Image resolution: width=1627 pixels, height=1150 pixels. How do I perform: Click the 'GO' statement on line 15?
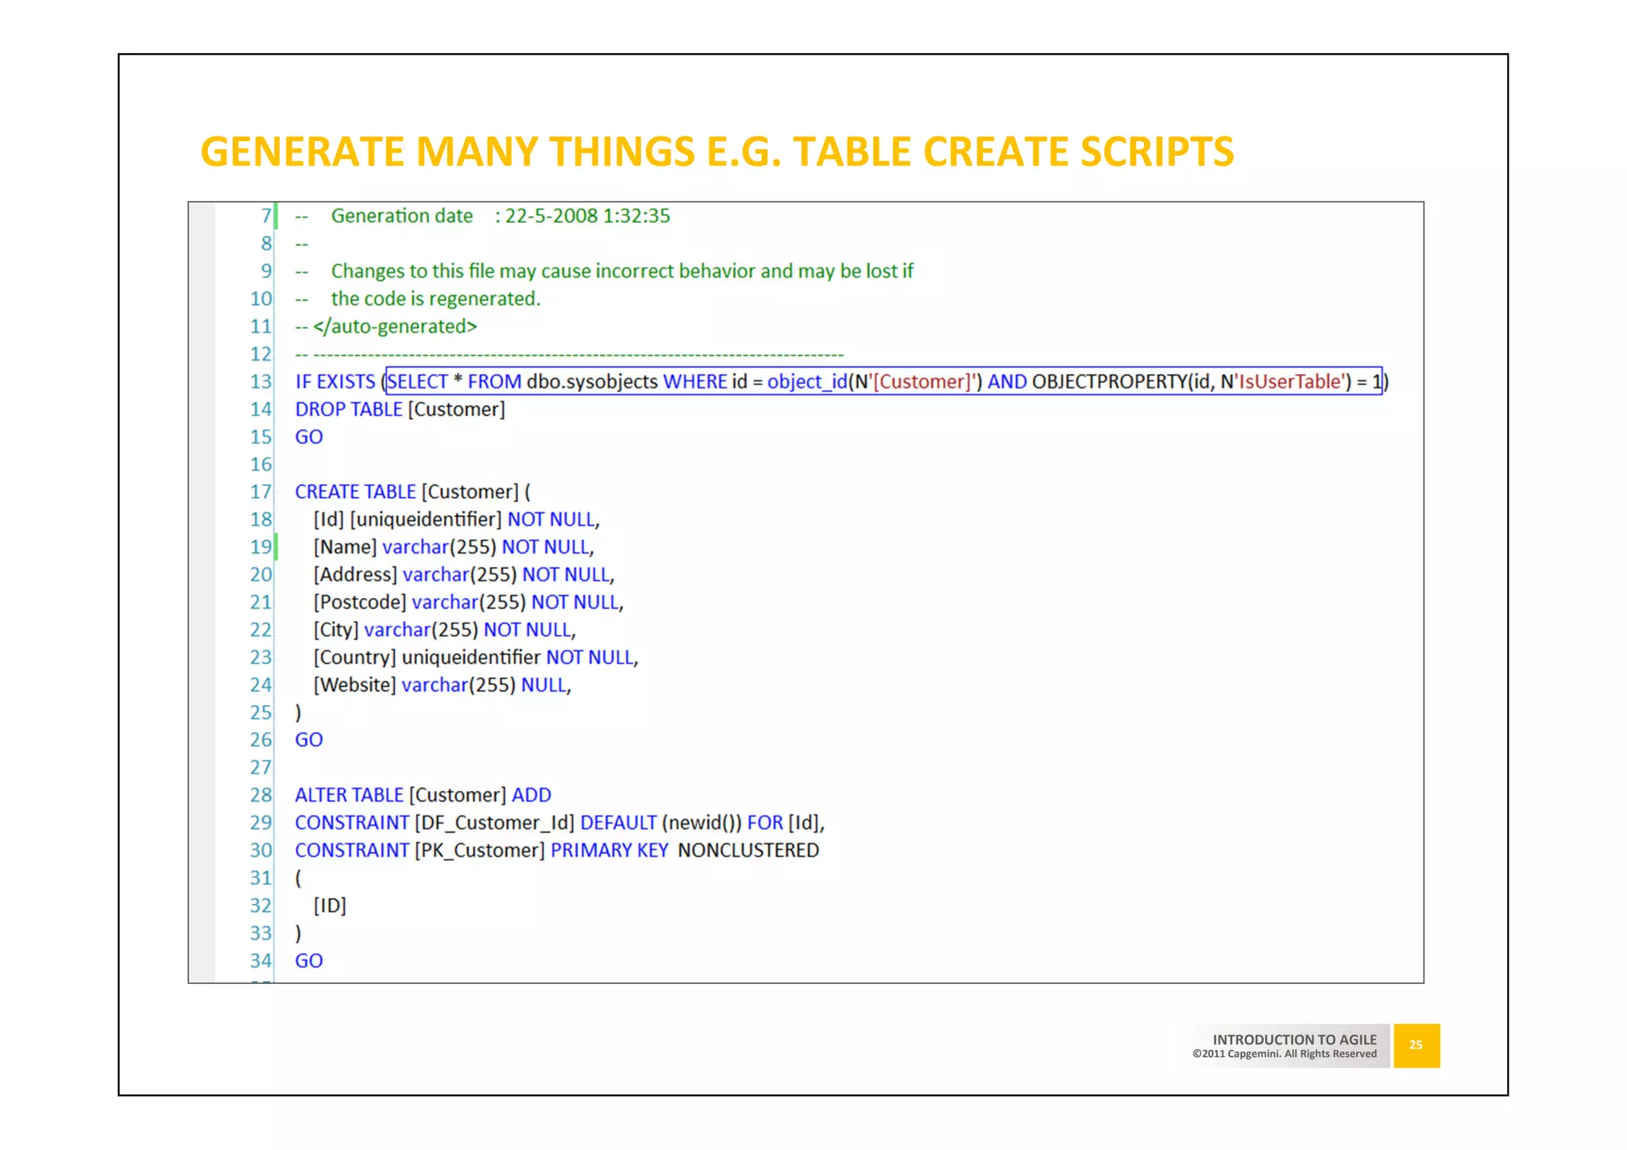tap(309, 437)
